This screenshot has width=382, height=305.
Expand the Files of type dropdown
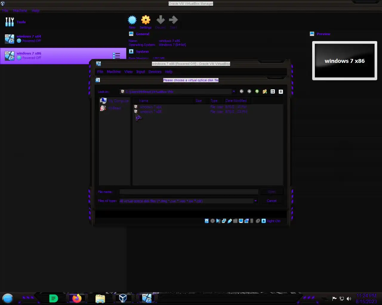255,201
